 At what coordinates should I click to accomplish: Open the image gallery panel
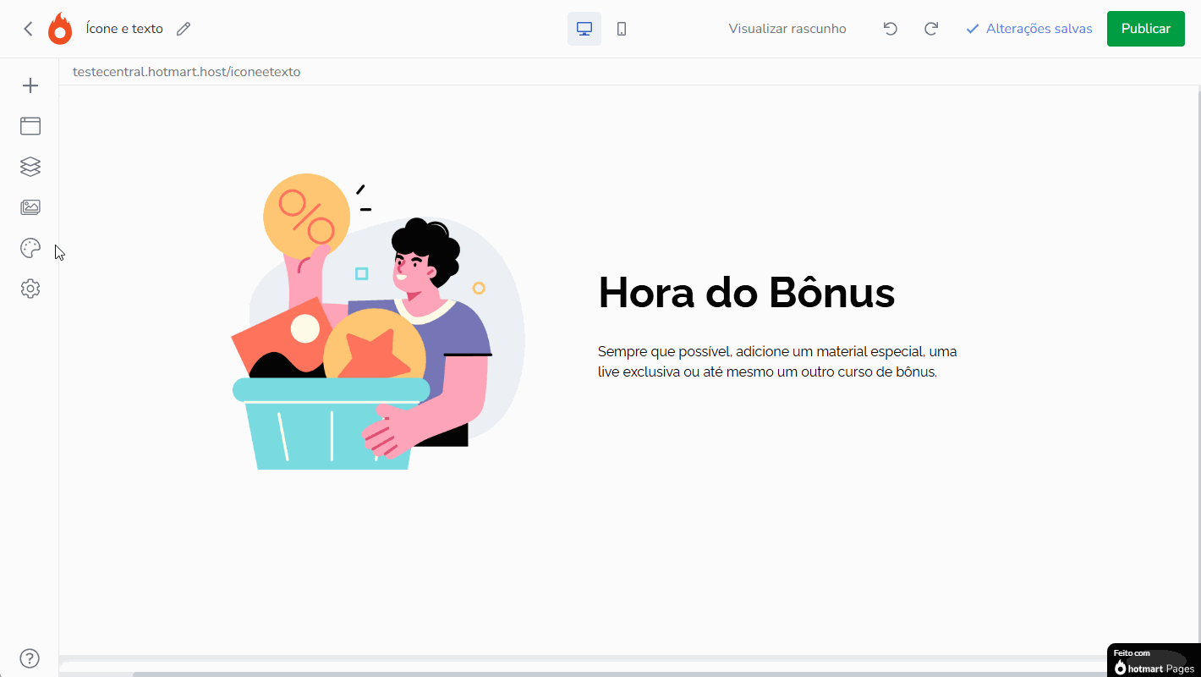(30, 206)
